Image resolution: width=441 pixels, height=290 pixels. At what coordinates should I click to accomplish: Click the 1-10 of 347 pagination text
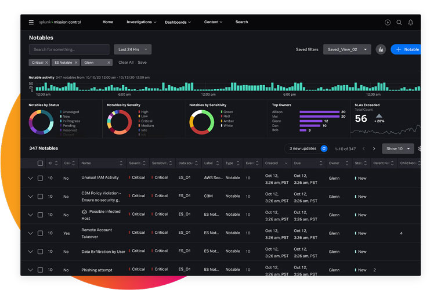(345, 149)
